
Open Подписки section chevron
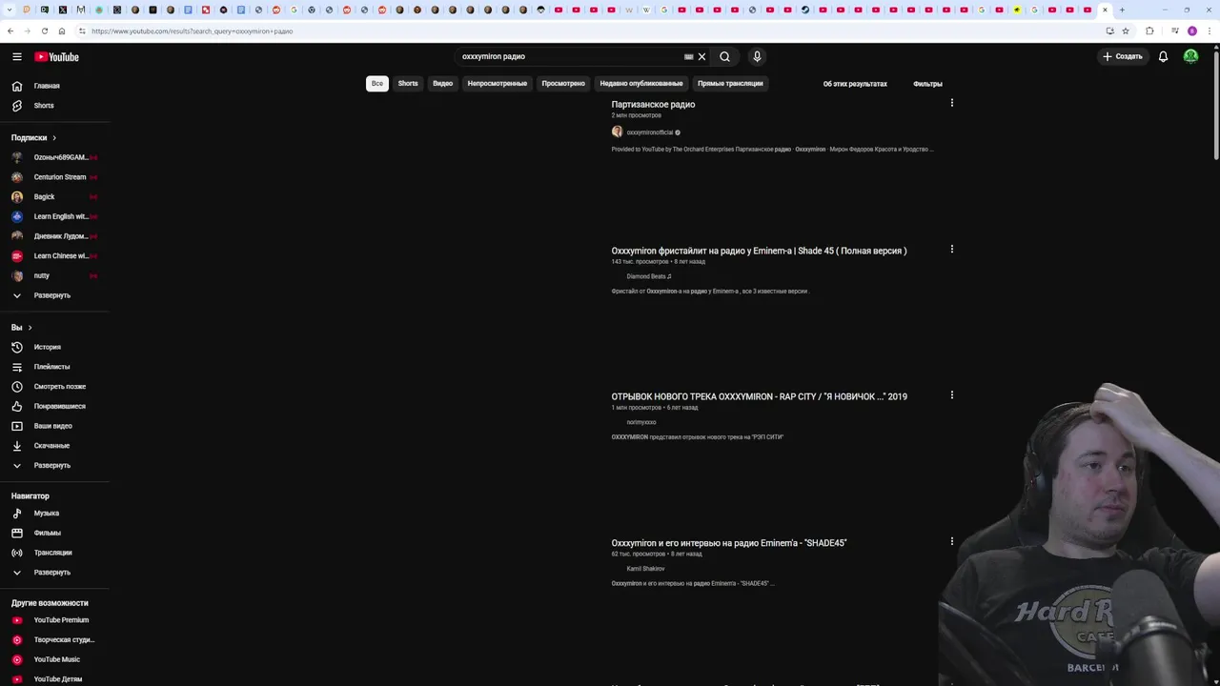click(x=54, y=138)
